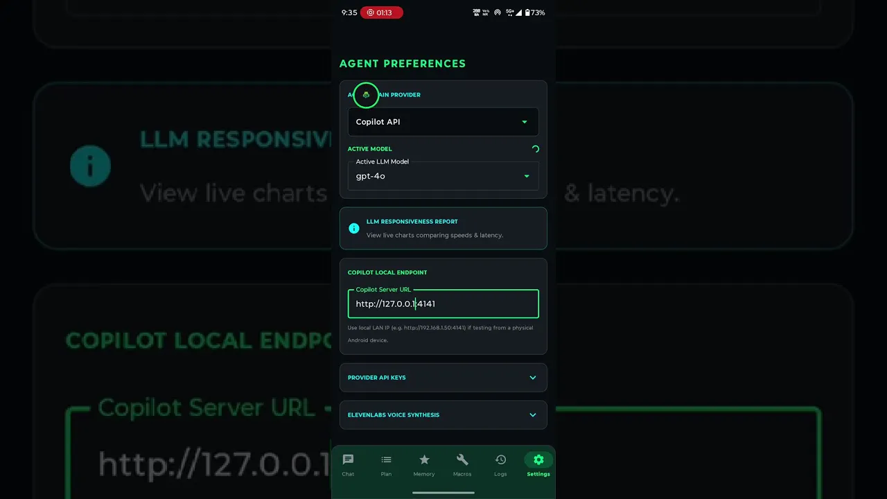The width and height of the screenshot is (887, 499).
Task: Expand the Provider API Keys section
Action: coord(443,378)
